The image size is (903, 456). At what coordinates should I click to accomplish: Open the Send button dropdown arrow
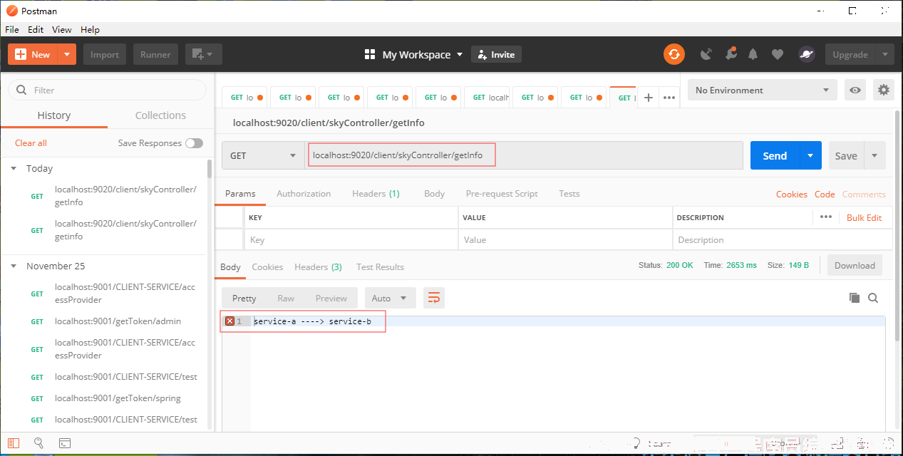coord(810,155)
